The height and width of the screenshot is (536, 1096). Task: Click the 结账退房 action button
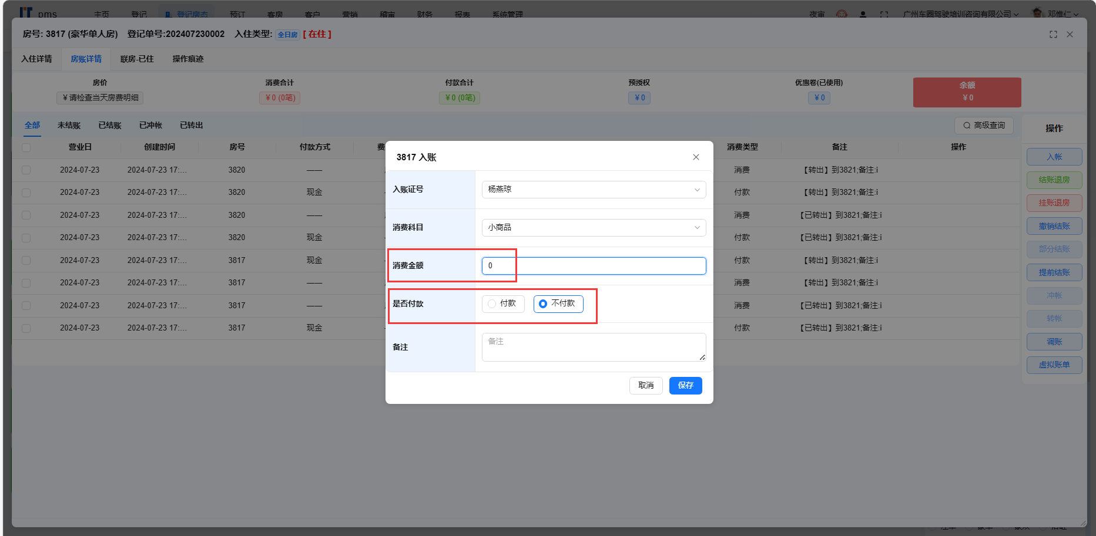pyautogui.click(x=1054, y=180)
